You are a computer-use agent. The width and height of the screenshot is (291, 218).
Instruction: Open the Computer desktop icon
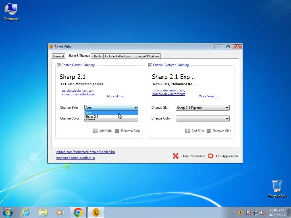11,12
